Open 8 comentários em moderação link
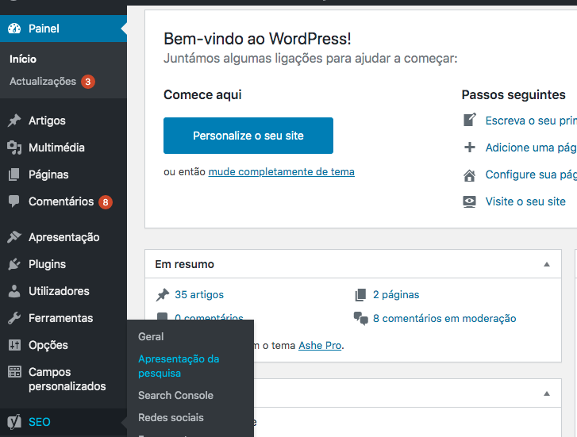Viewport: 577px width, 437px height. pos(444,318)
